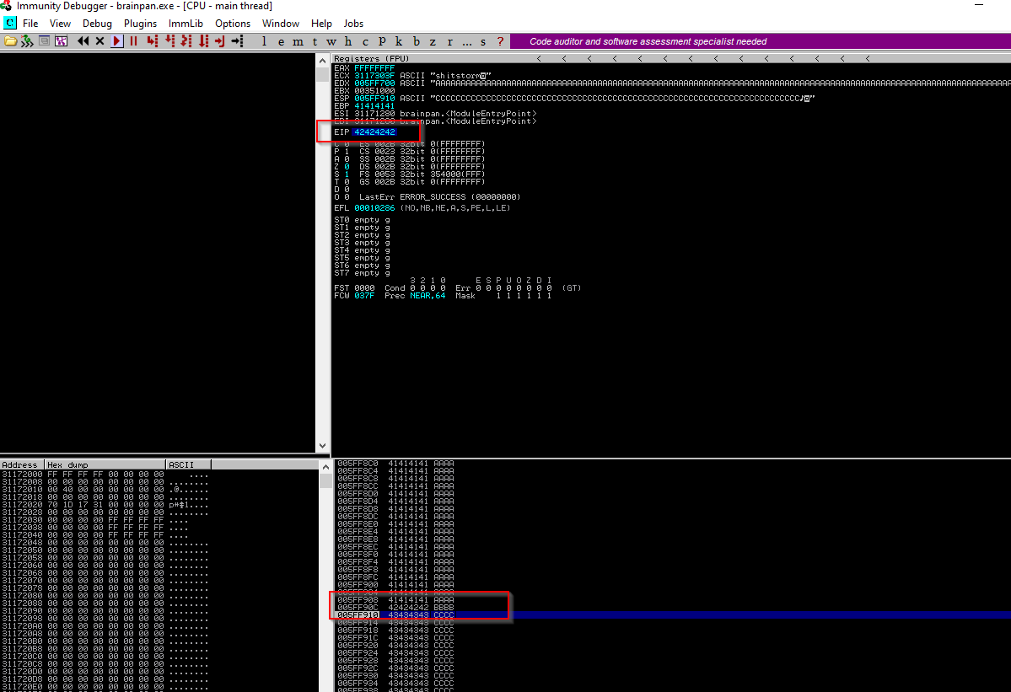Open the Debug menu
The image size is (1011, 692).
(97, 24)
